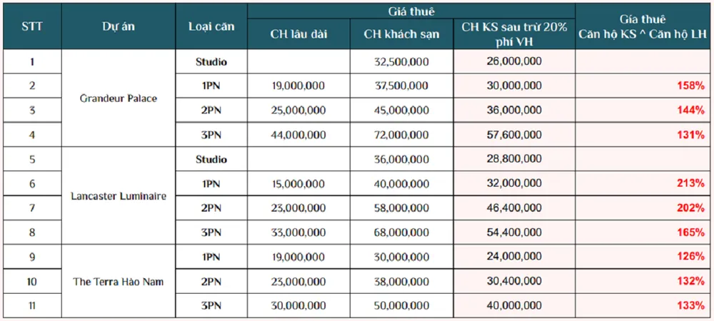Viewport: 714px width, 321px height.
Task: Select the Lancaster Luminaire project cell
Action: (119, 195)
